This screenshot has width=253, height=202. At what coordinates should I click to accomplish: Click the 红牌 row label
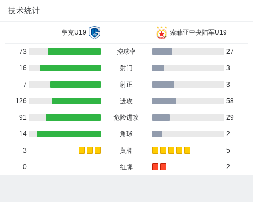coord(126,167)
